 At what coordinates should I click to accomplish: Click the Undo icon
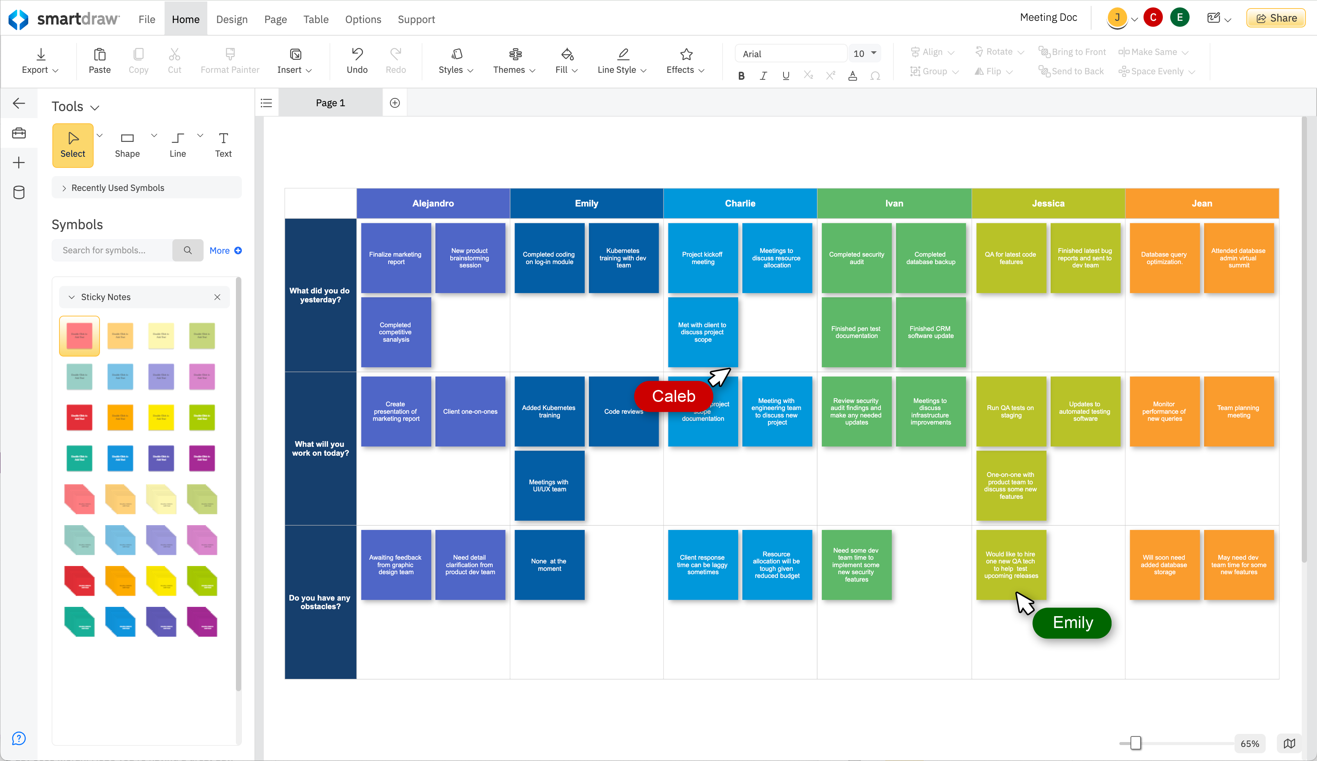point(357,54)
